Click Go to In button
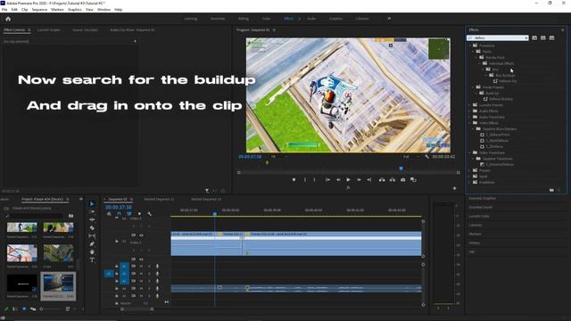Image resolution: width=571 pixels, height=321 pixels. pos(327,180)
